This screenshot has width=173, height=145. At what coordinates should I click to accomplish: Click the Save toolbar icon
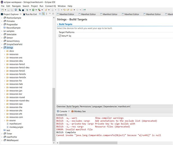(8, 10)
